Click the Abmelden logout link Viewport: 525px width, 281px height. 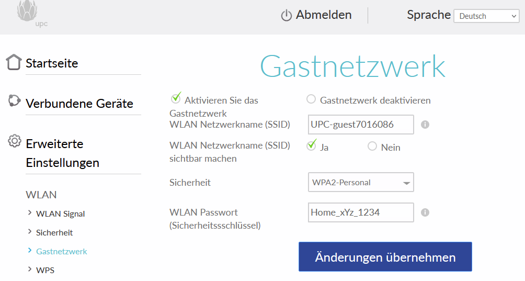click(x=323, y=15)
